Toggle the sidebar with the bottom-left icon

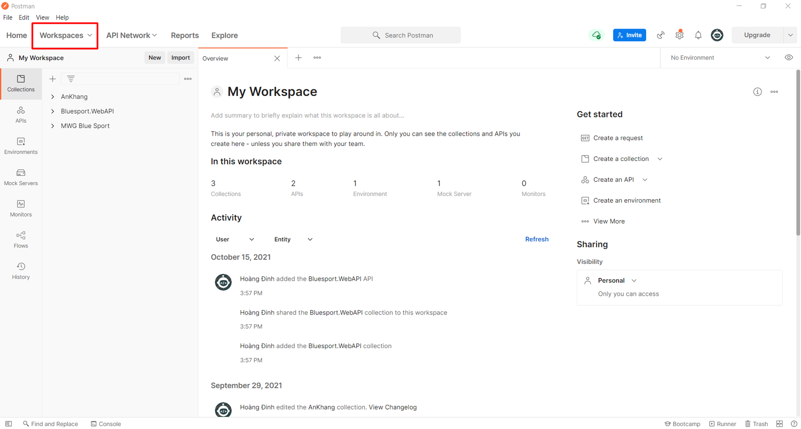(x=9, y=424)
